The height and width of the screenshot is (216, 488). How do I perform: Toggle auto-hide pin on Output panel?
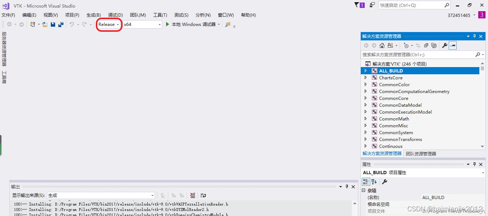click(x=347, y=186)
